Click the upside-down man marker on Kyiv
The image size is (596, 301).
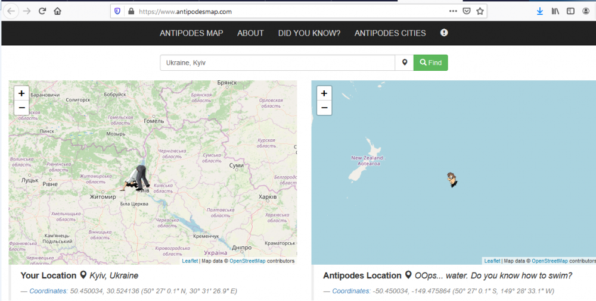tap(136, 178)
